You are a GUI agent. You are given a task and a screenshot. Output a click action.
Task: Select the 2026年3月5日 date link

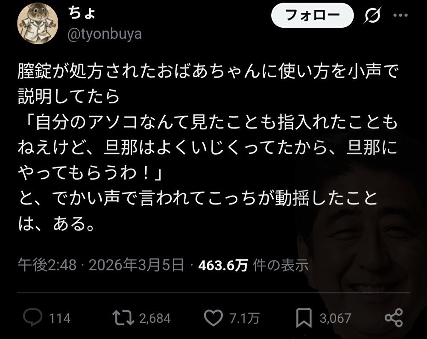pos(137,265)
